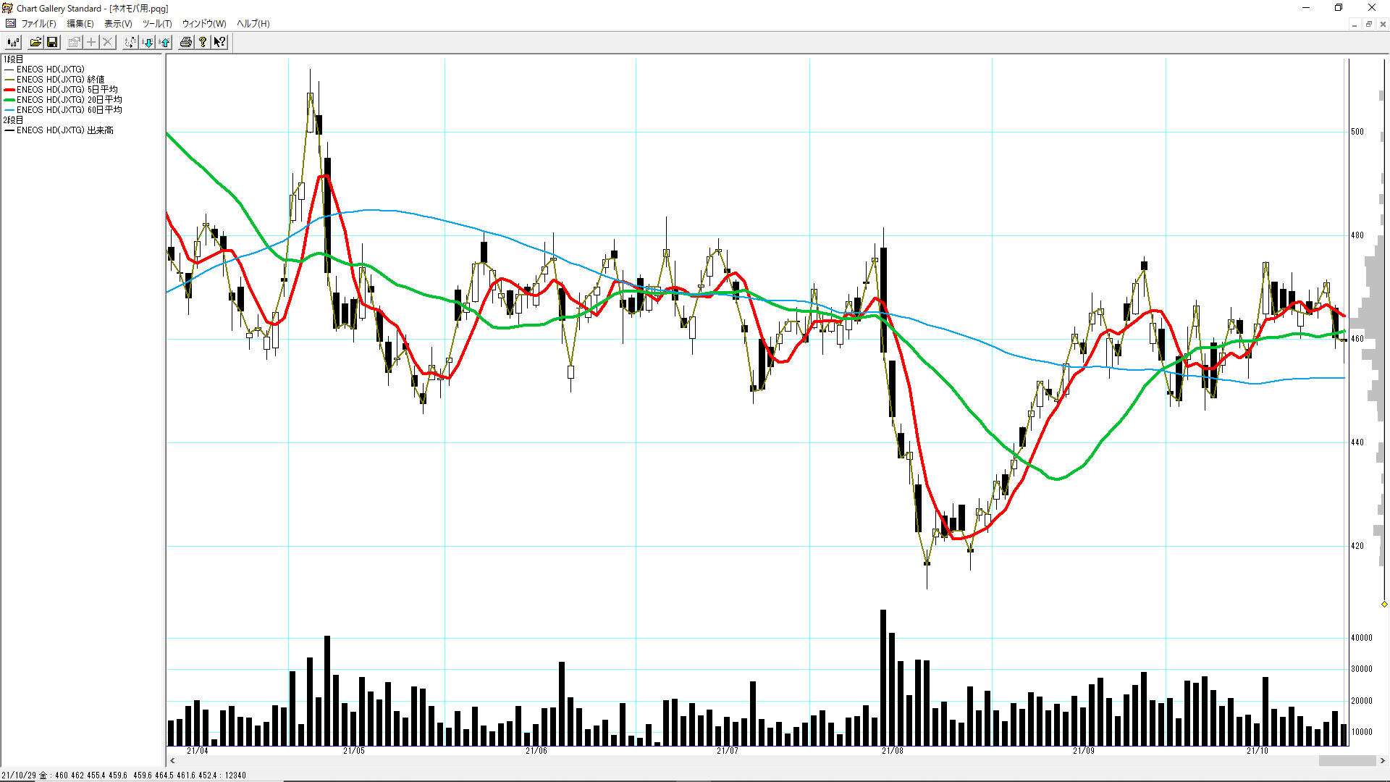Click the cyan down arrow toolbar icon
The height and width of the screenshot is (782, 1390).
point(148,42)
